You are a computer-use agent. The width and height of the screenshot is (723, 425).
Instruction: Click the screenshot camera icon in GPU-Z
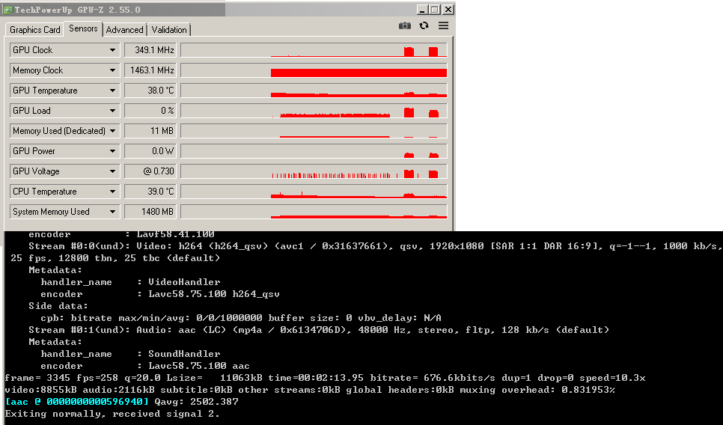coord(404,25)
